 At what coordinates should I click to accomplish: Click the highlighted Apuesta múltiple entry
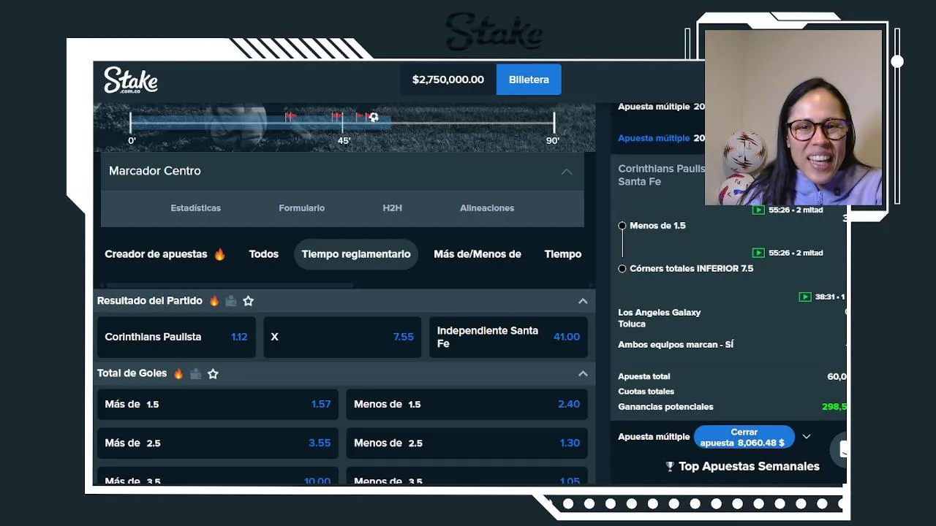(662, 138)
